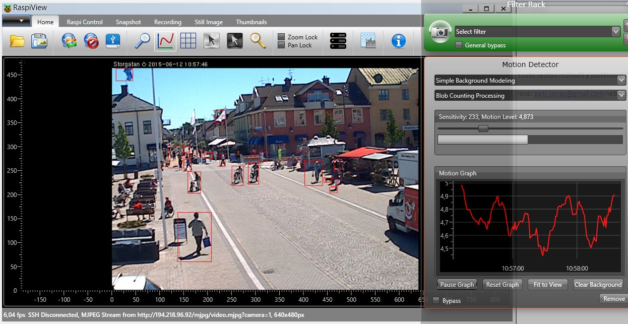Click the Raspberry Pi app logo
The image size is (628, 324).
pos(7,8)
